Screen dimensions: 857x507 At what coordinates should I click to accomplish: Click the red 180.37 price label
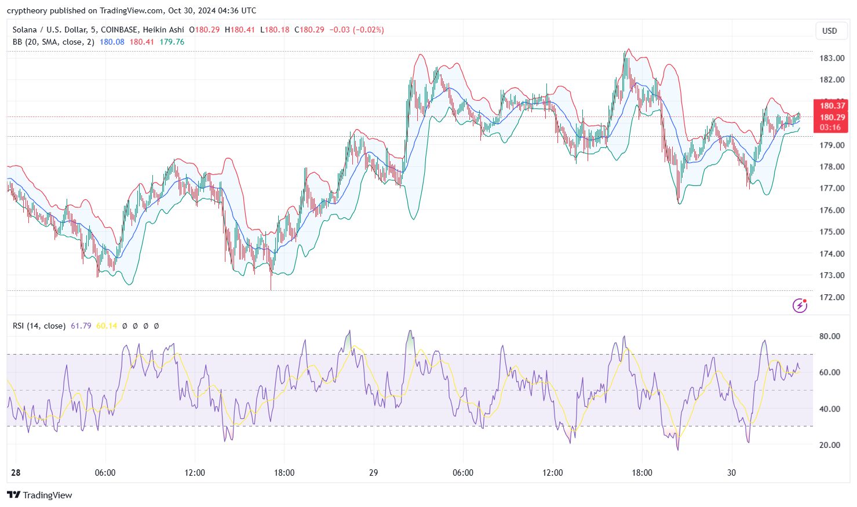click(x=832, y=105)
